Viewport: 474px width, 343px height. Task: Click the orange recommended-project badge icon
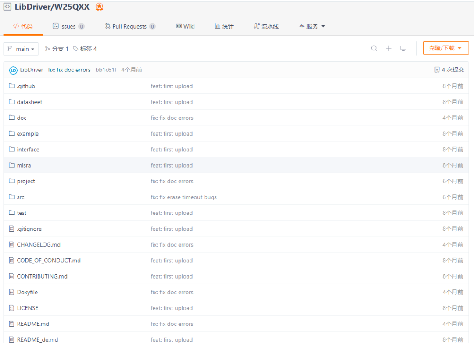[x=100, y=7]
